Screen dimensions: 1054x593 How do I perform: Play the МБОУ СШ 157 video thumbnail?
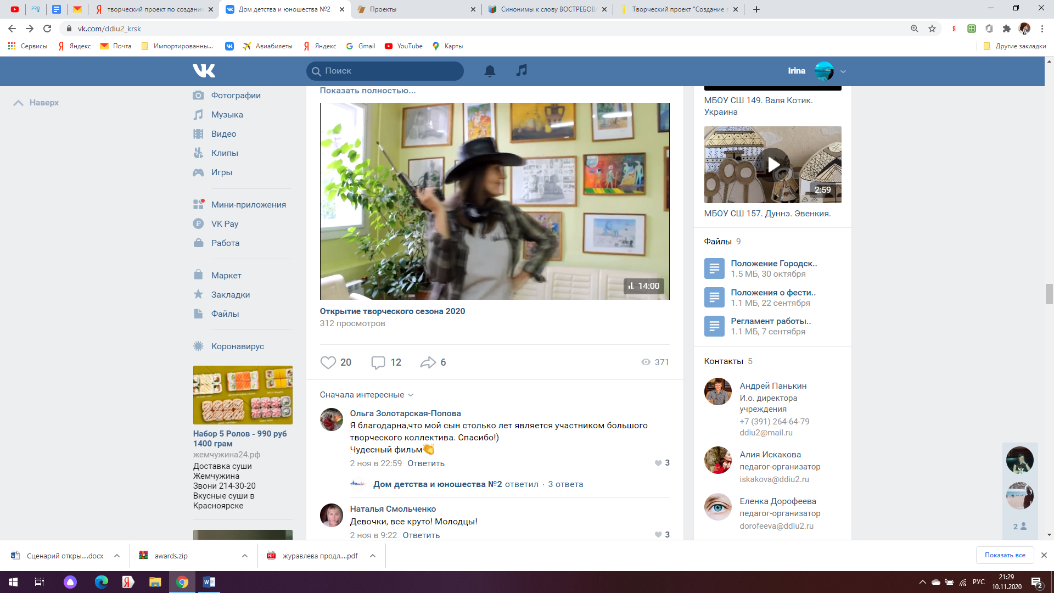(772, 165)
